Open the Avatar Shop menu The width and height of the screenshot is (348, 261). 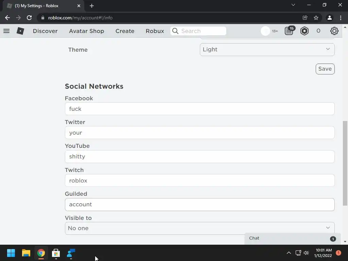[86, 31]
